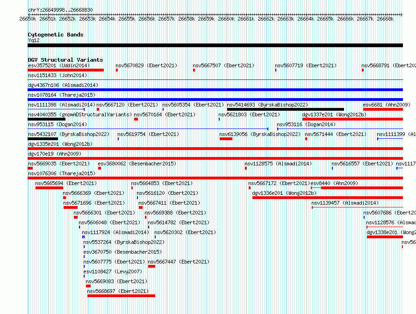Click esv3670750 (Besenbacher2015) label
416x314 pixels.
click(122, 252)
